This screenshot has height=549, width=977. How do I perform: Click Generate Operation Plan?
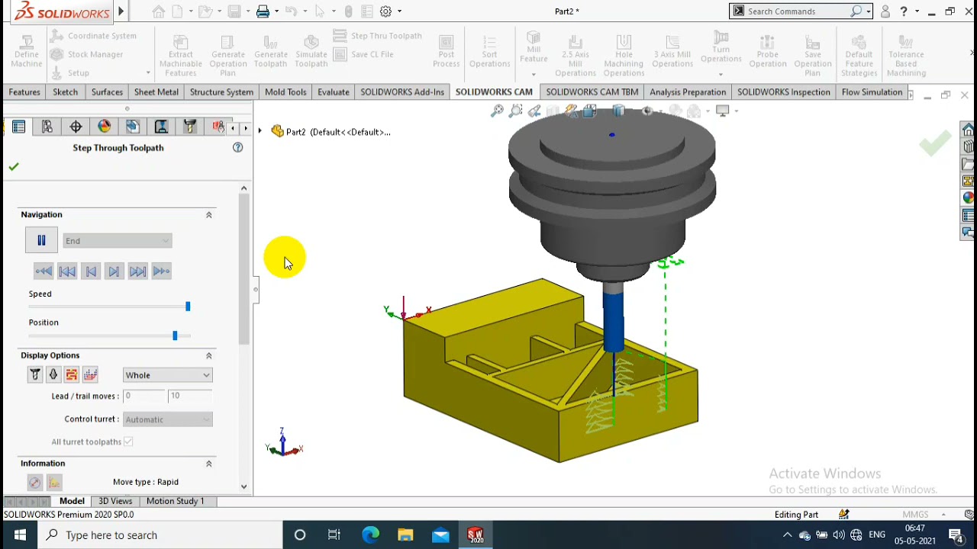pos(227,55)
